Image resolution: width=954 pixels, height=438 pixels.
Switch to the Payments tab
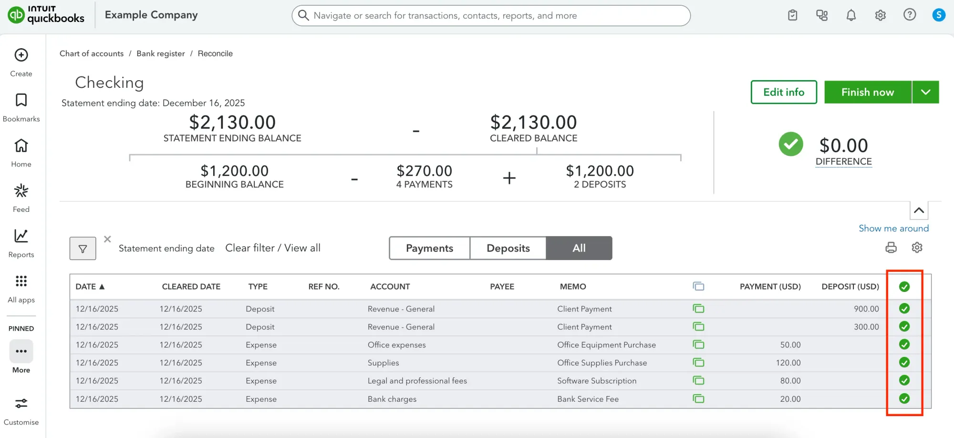(x=429, y=248)
